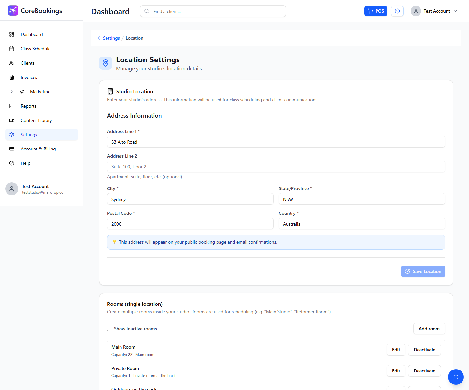Click the Marketing megaphone icon
469x390 pixels.
point(22,92)
